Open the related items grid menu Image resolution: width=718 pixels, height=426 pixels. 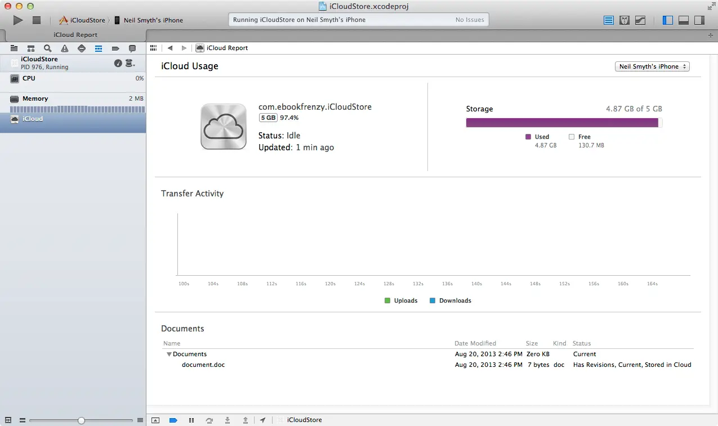click(x=153, y=48)
